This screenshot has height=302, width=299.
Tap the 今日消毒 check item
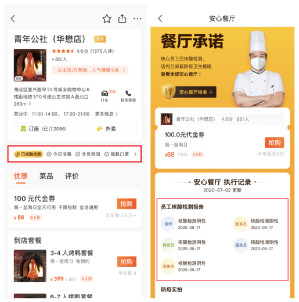(59, 154)
